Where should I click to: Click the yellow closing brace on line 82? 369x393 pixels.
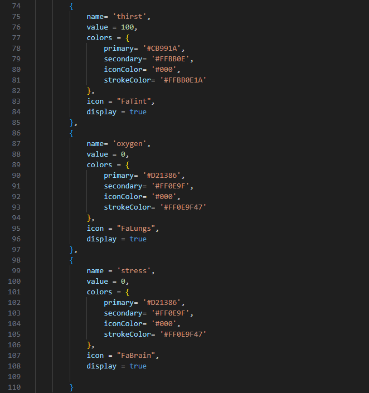pos(89,91)
